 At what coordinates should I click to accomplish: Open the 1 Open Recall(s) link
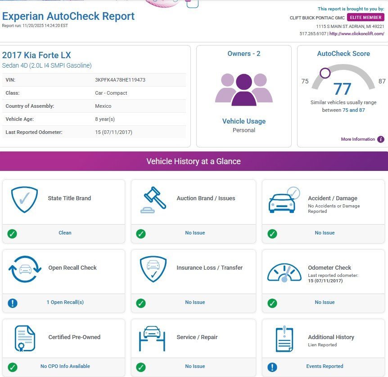65,302
